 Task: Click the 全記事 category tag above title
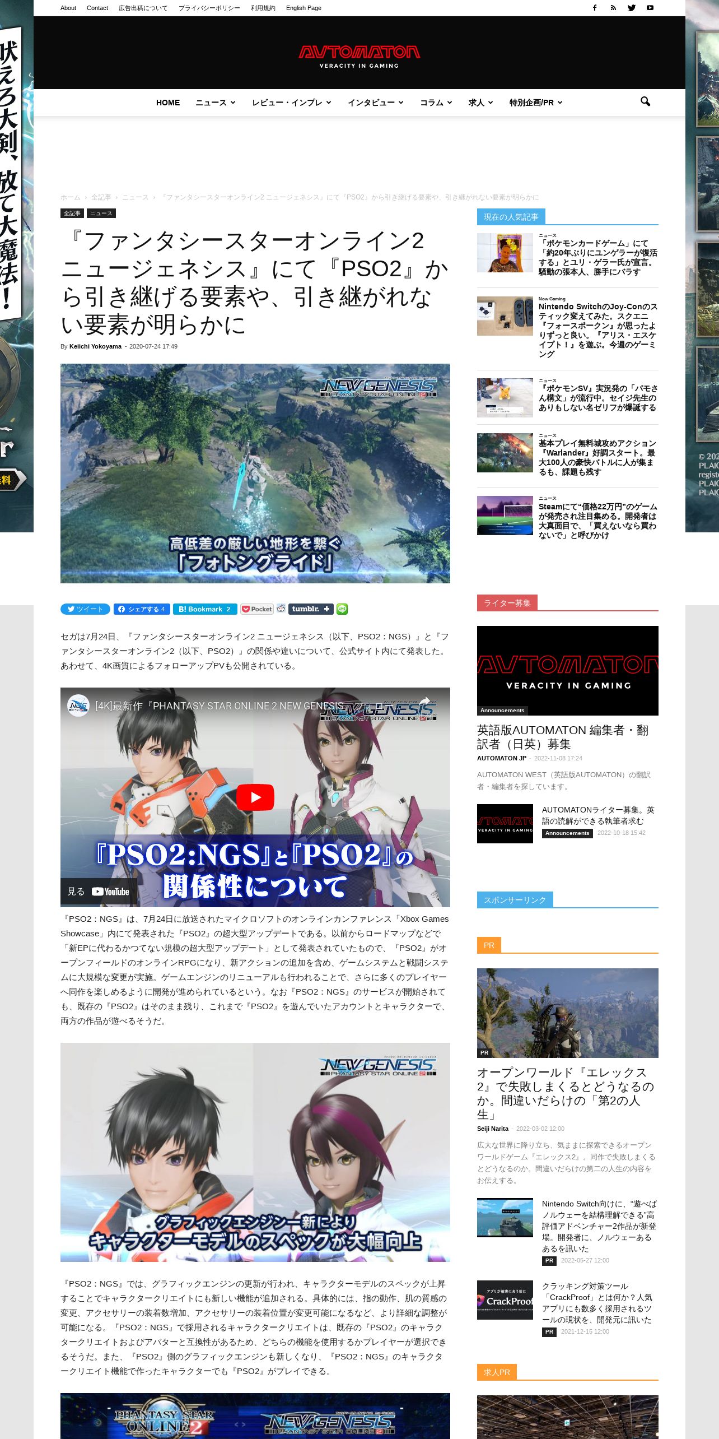tap(72, 213)
